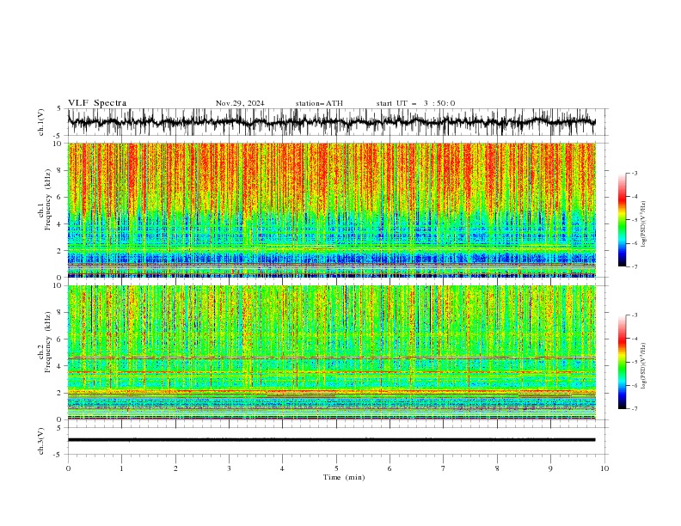This screenshot has width=681, height=526.
Task: Click the ch.2 frequency tick label "6"
Action: 60,339
